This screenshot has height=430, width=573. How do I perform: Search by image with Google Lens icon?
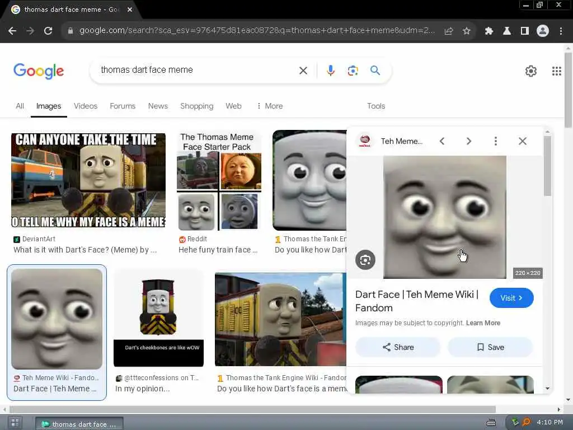click(353, 71)
